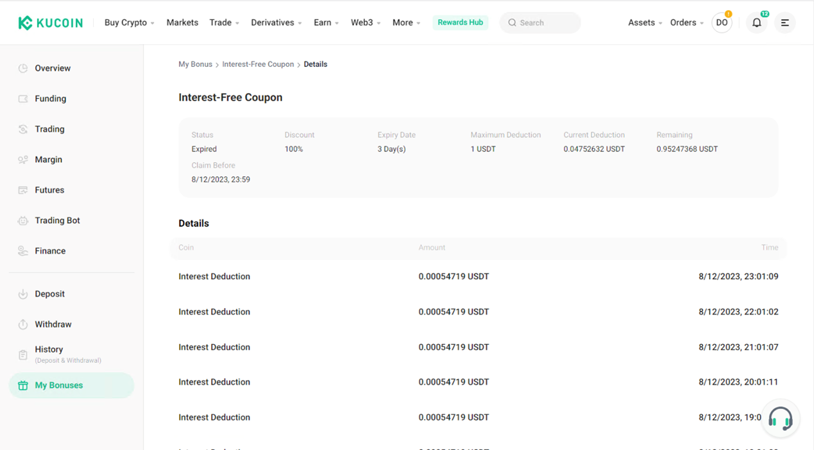Click the search magnifier icon
The height and width of the screenshot is (450, 814).
pyautogui.click(x=512, y=23)
